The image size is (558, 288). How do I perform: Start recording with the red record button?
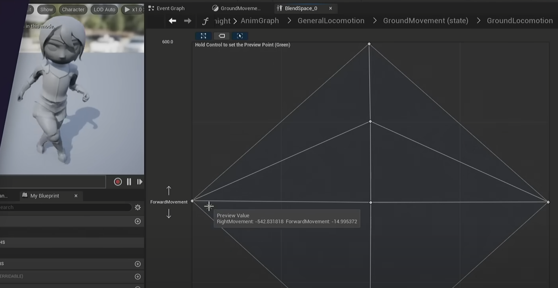[118, 182]
